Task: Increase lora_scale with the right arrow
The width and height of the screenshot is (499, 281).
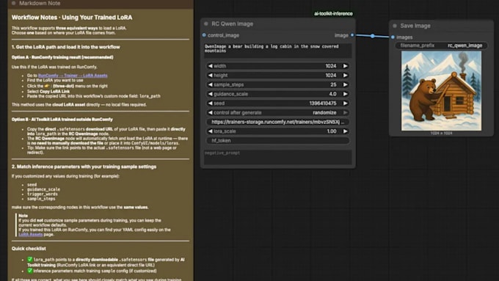Action: pyautogui.click(x=346, y=131)
